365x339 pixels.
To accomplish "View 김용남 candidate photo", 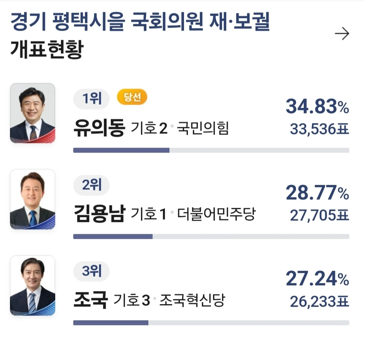I will [33, 199].
